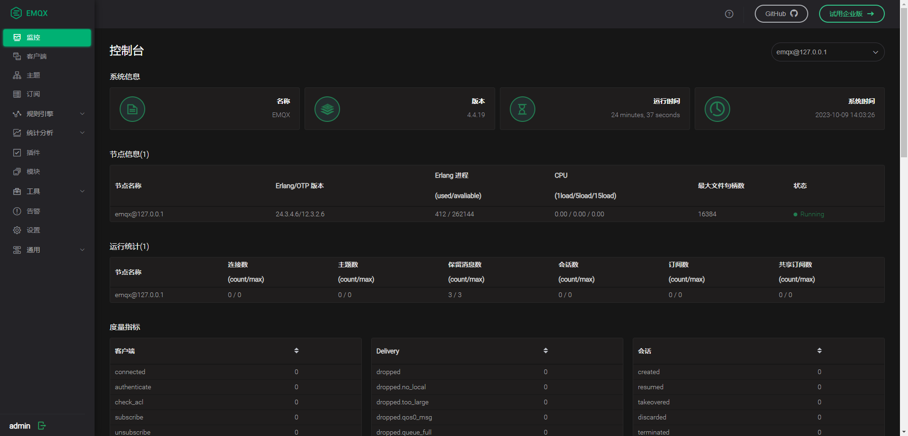Screen dimensions: 908x436
Task: Click the hourglass uptime icon
Action: point(522,109)
